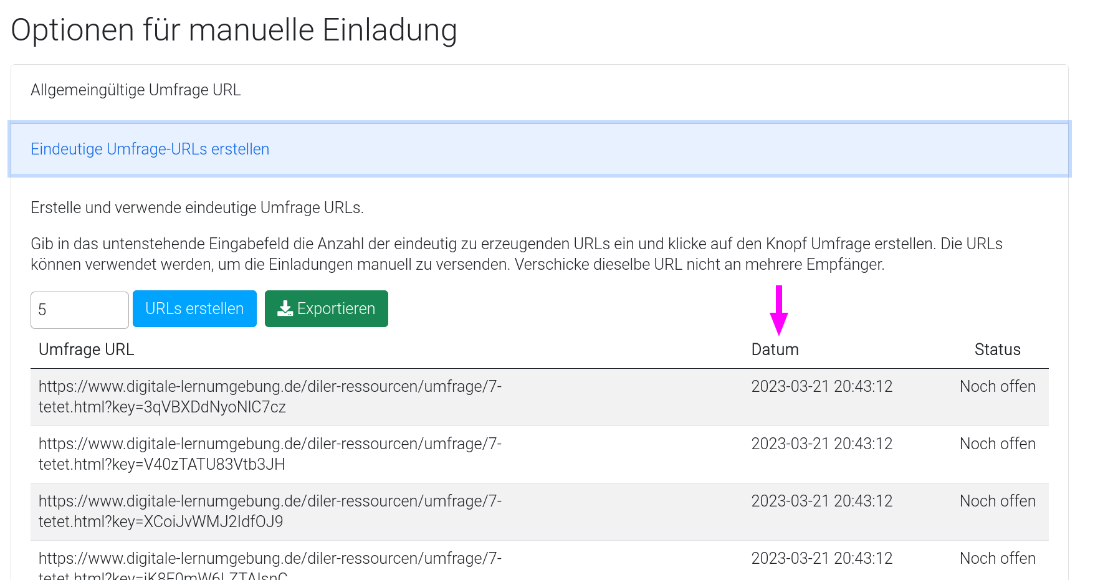Click Noch offen status in fourth row
Image resolution: width=1113 pixels, height=580 pixels.
click(x=997, y=559)
